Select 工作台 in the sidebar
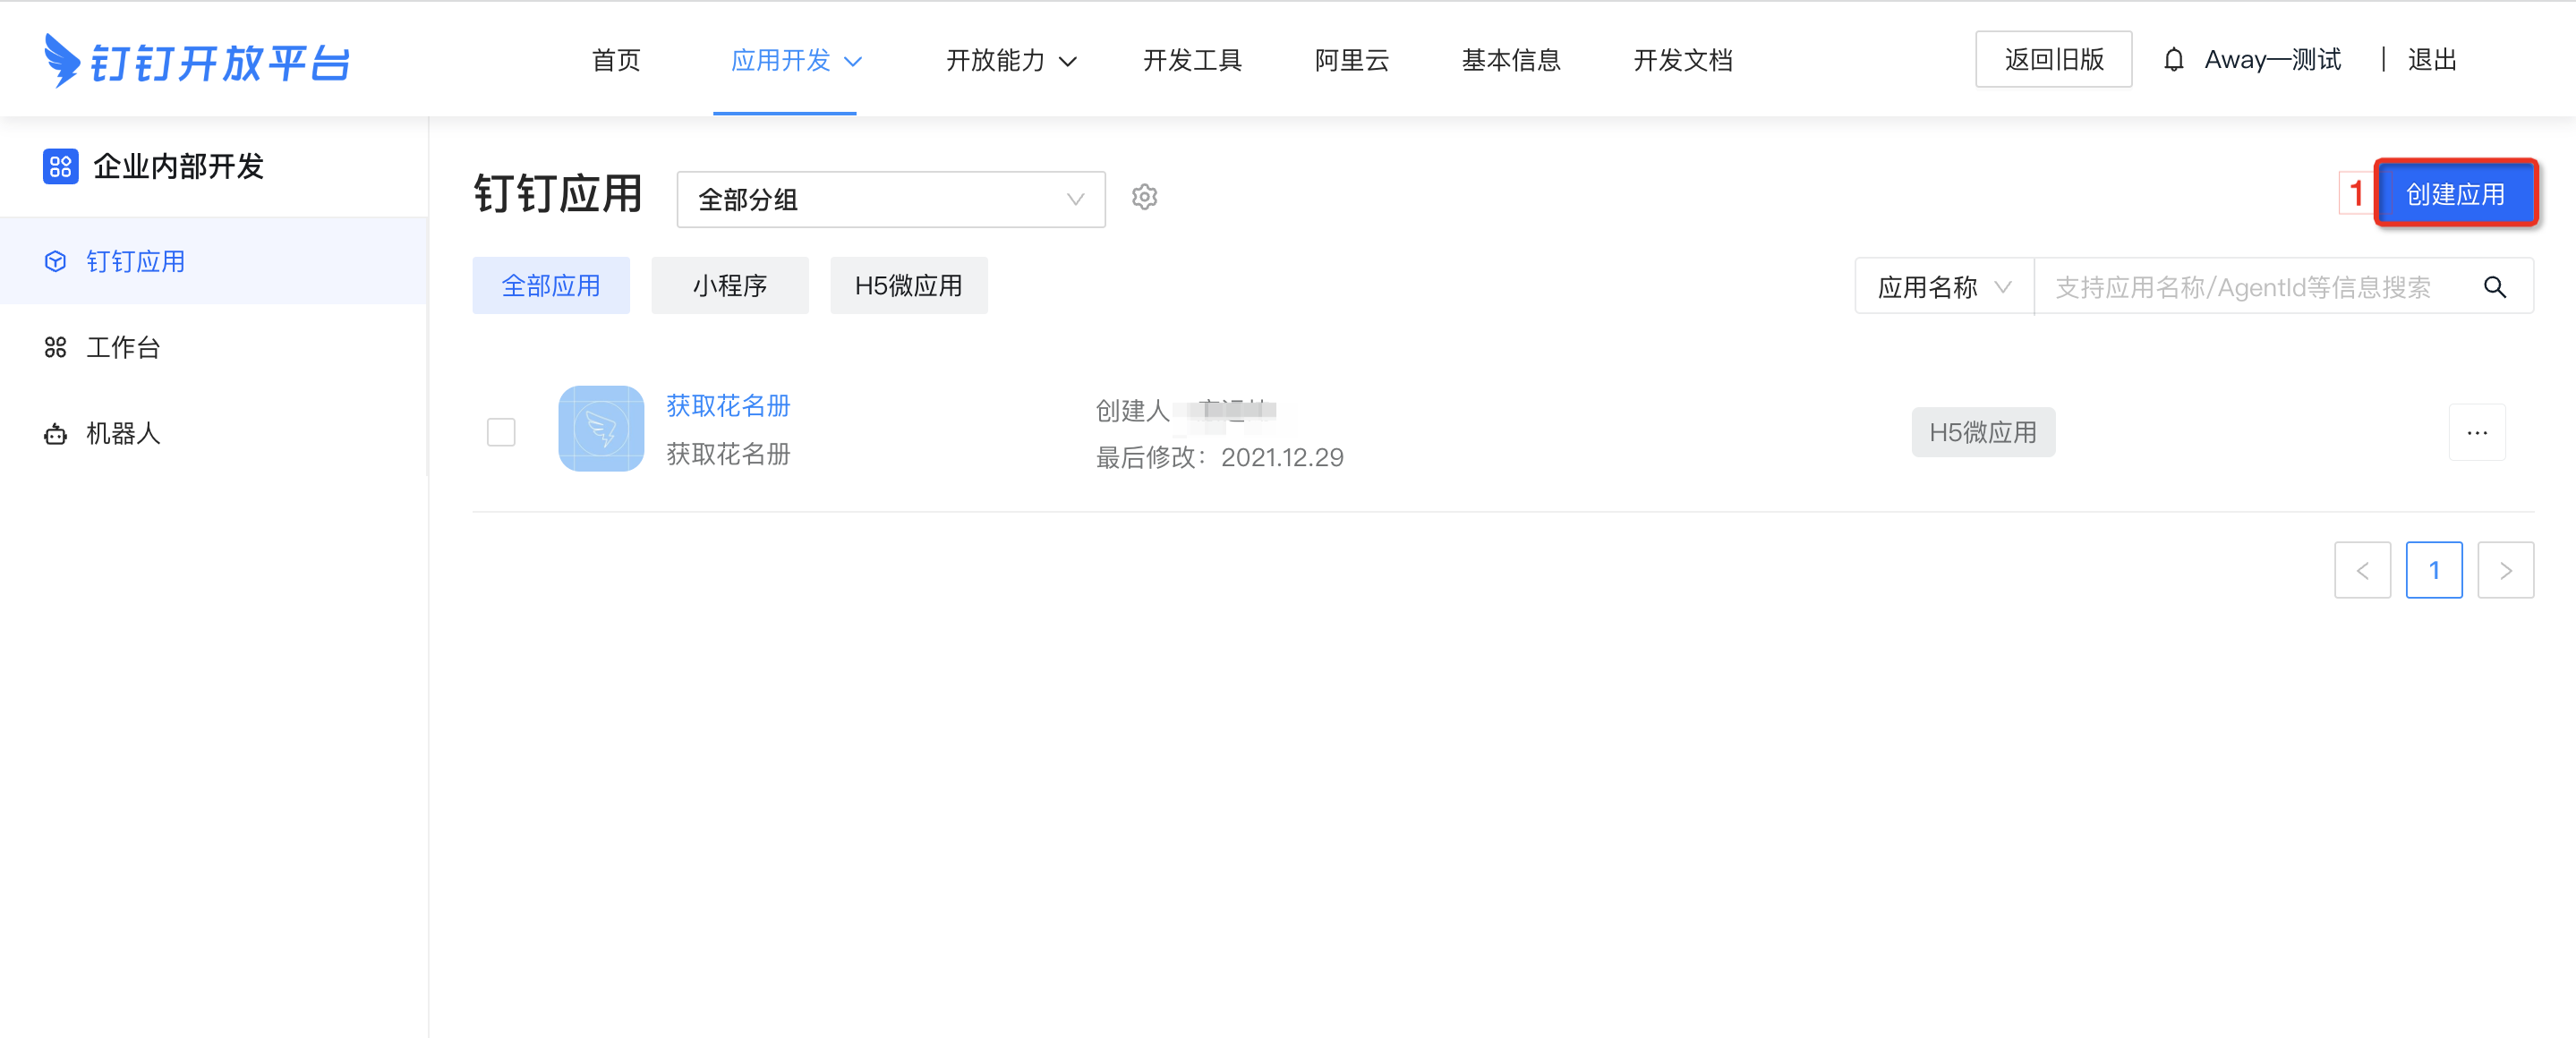The width and height of the screenshot is (2576, 1038). 214,347
